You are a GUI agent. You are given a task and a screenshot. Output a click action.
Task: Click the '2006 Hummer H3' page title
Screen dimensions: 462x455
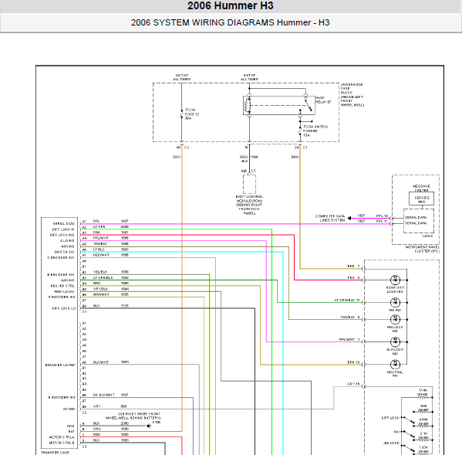(231, 5)
